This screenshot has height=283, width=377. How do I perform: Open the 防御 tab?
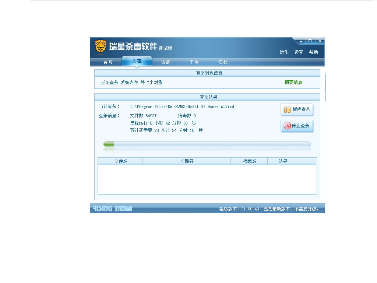pyautogui.click(x=165, y=62)
